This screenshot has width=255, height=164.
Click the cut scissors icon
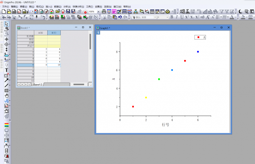click(x=105, y=17)
